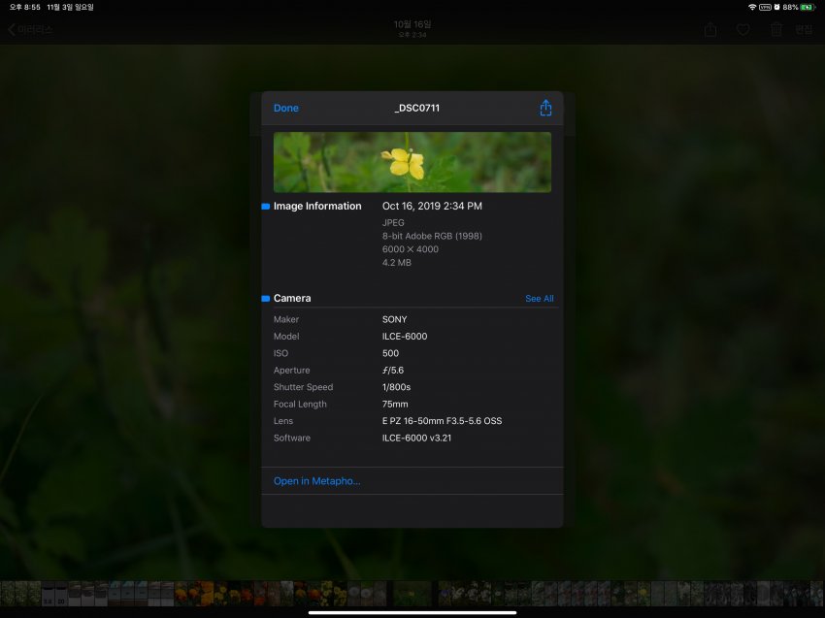
Task: Select the ISO value 500
Action: coord(390,353)
